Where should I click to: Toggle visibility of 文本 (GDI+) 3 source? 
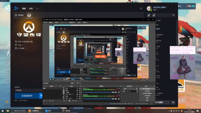[x=77, y=94]
